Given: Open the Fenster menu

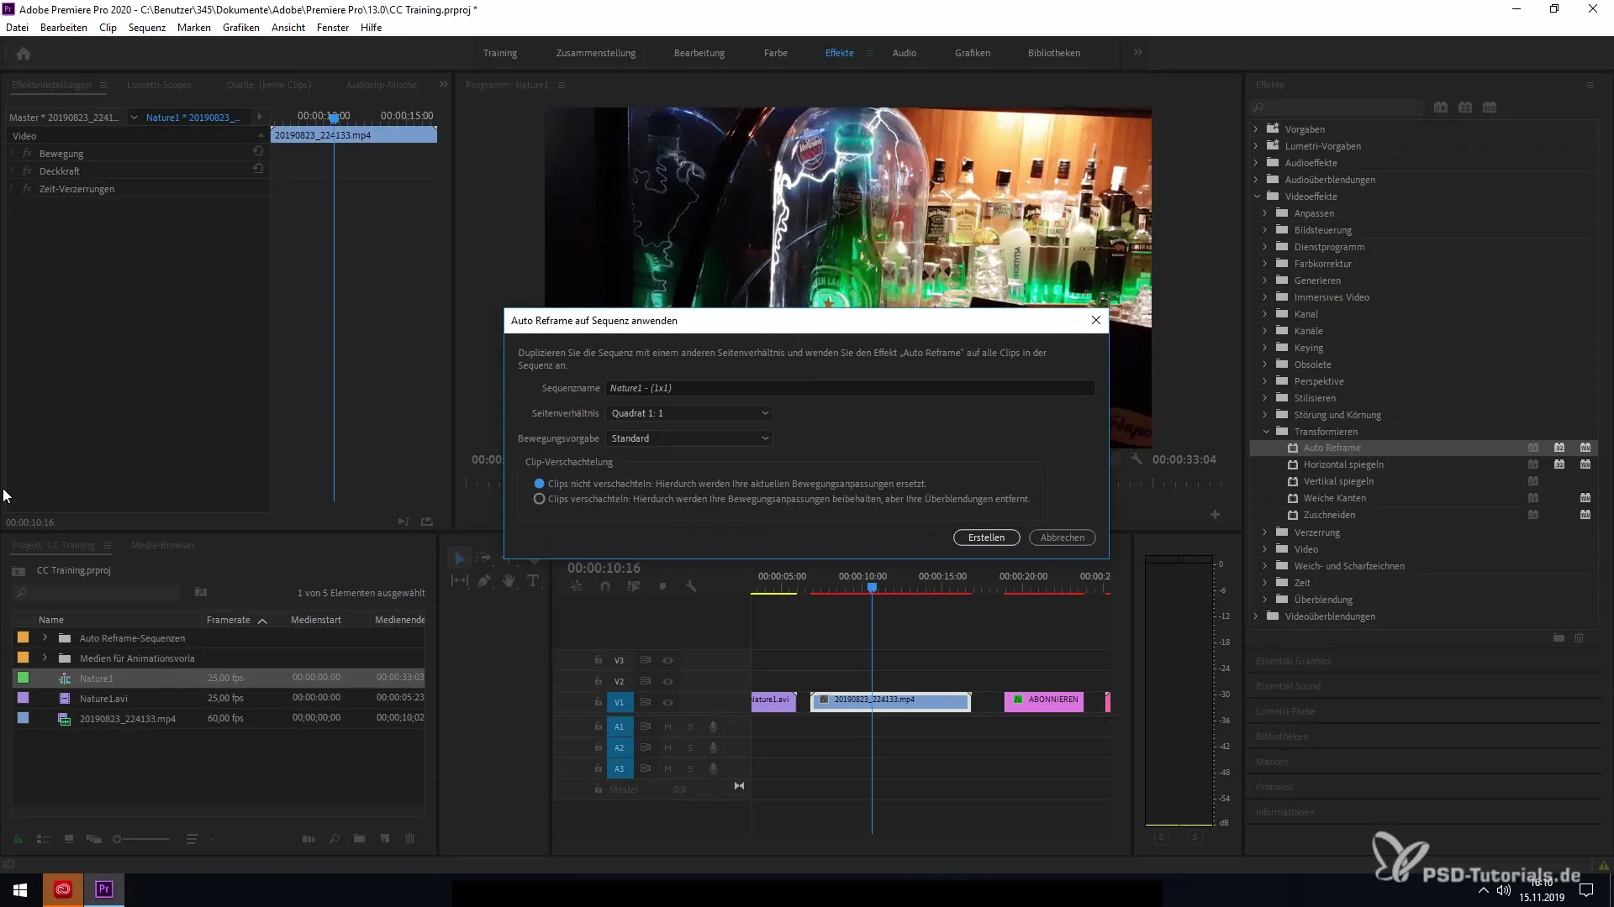Looking at the screenshot, I should click(x=333, y=28).
